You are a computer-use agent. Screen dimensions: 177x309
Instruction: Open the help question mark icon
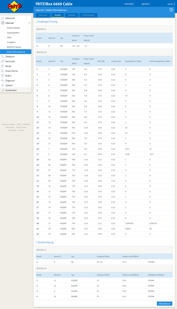click(x=171, y=10)
